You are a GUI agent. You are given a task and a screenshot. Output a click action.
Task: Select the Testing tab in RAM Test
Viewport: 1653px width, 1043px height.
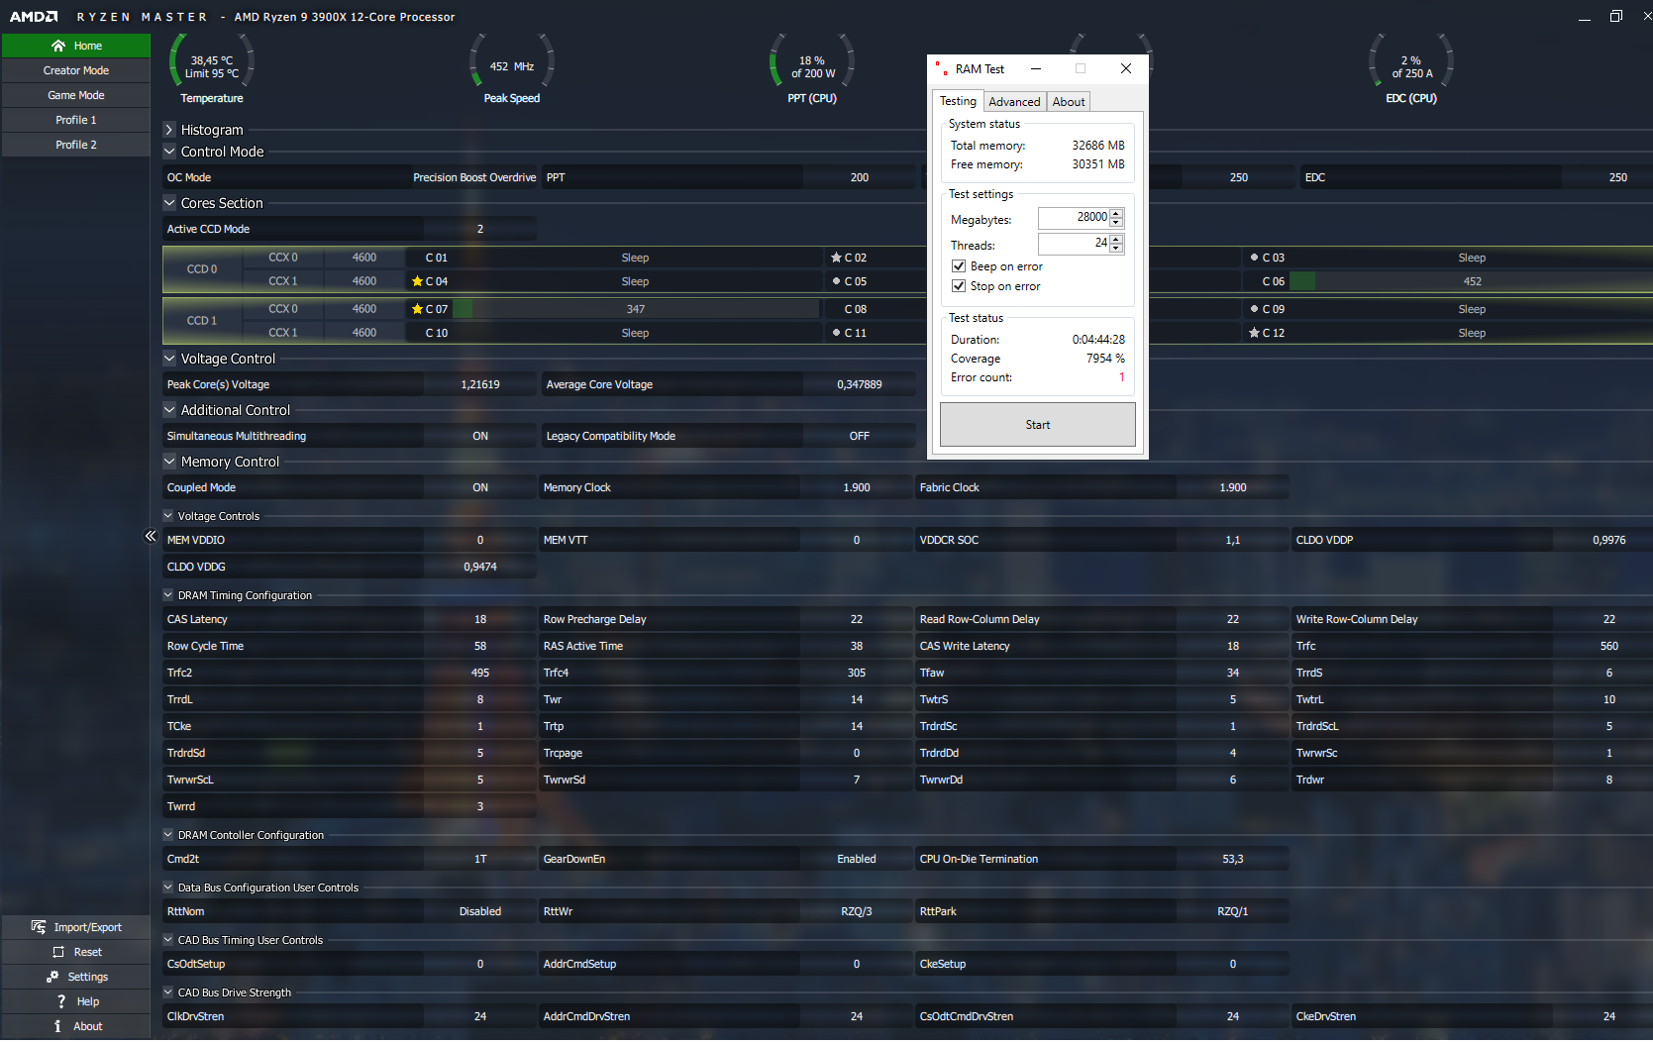coord(958,101)
